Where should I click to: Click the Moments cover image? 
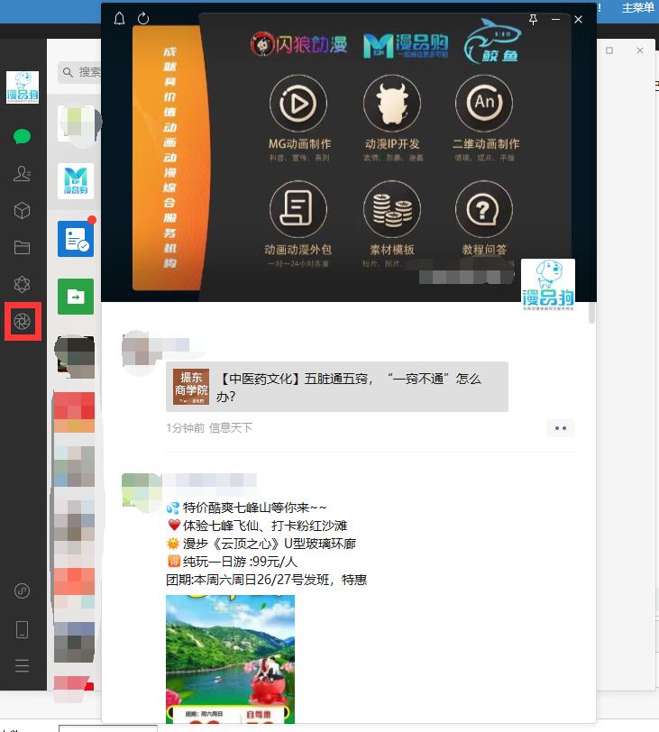click(349, 152)
